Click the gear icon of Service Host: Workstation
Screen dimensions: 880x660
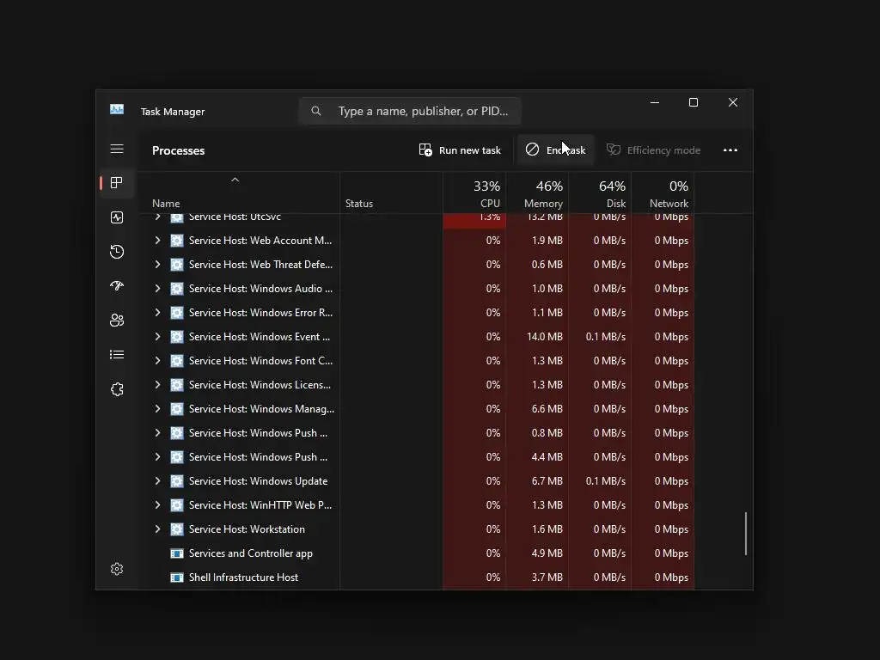coord(177,529)
